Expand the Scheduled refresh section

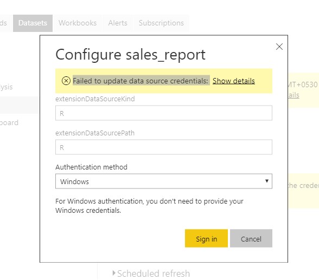(x=151, y=274)
